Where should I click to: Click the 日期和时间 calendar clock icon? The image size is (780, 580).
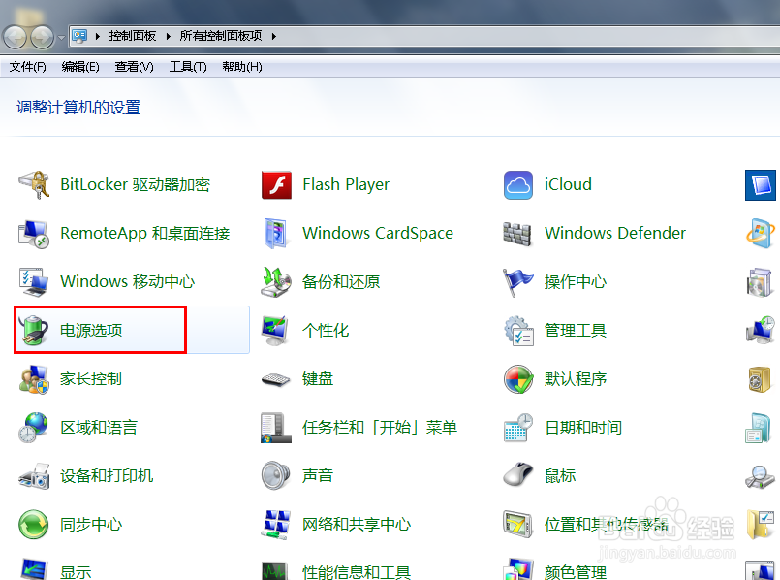click(518, 427)
